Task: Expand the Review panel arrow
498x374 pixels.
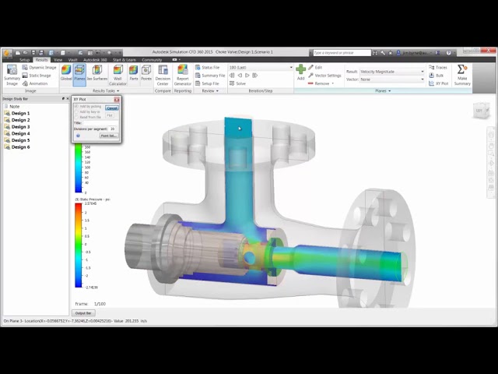Action: [x=217, y=91]
